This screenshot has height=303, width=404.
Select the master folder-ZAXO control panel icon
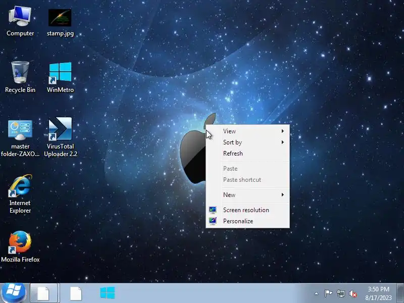tap(20, 130)
